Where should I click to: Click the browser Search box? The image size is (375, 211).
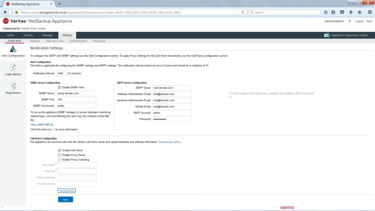[x=285, y=12]
